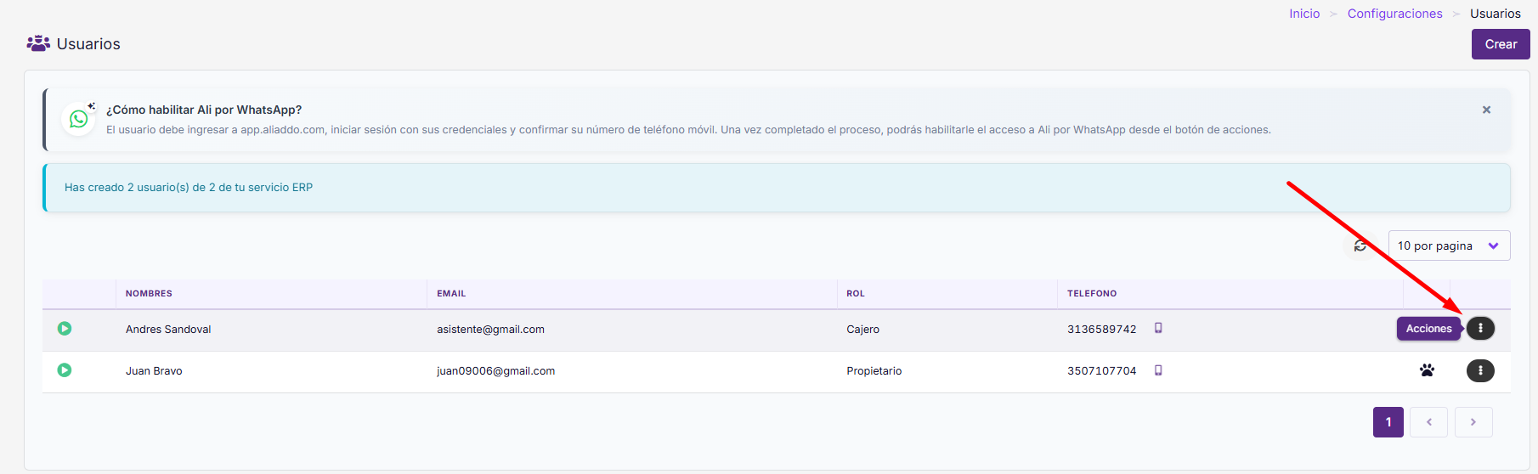Select page 1 in pagination
Screen dimensions: 1538x474
[1388, 422]
